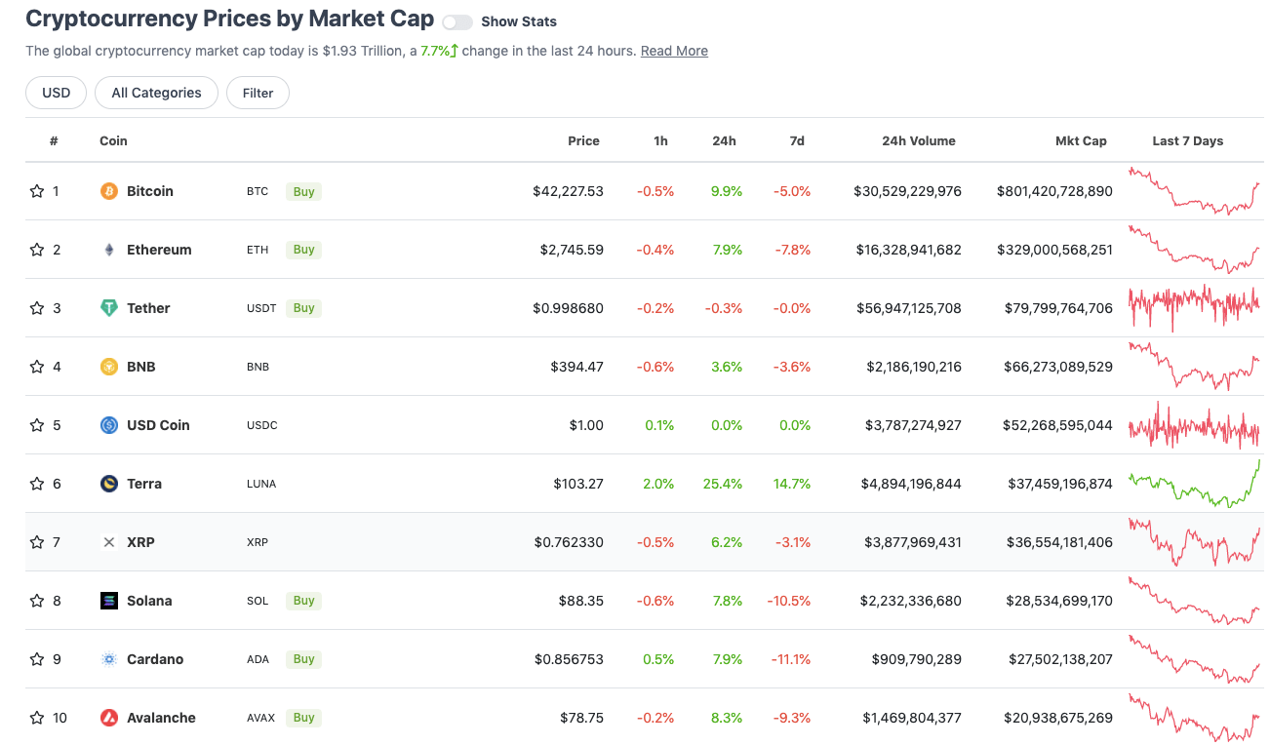Viewport: 1270px width, 746px height.
Task: Open the Terra coin page link
Action: (144, 484)
